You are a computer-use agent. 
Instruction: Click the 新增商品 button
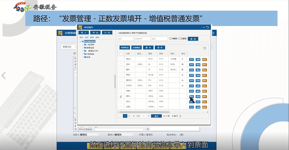124,48
